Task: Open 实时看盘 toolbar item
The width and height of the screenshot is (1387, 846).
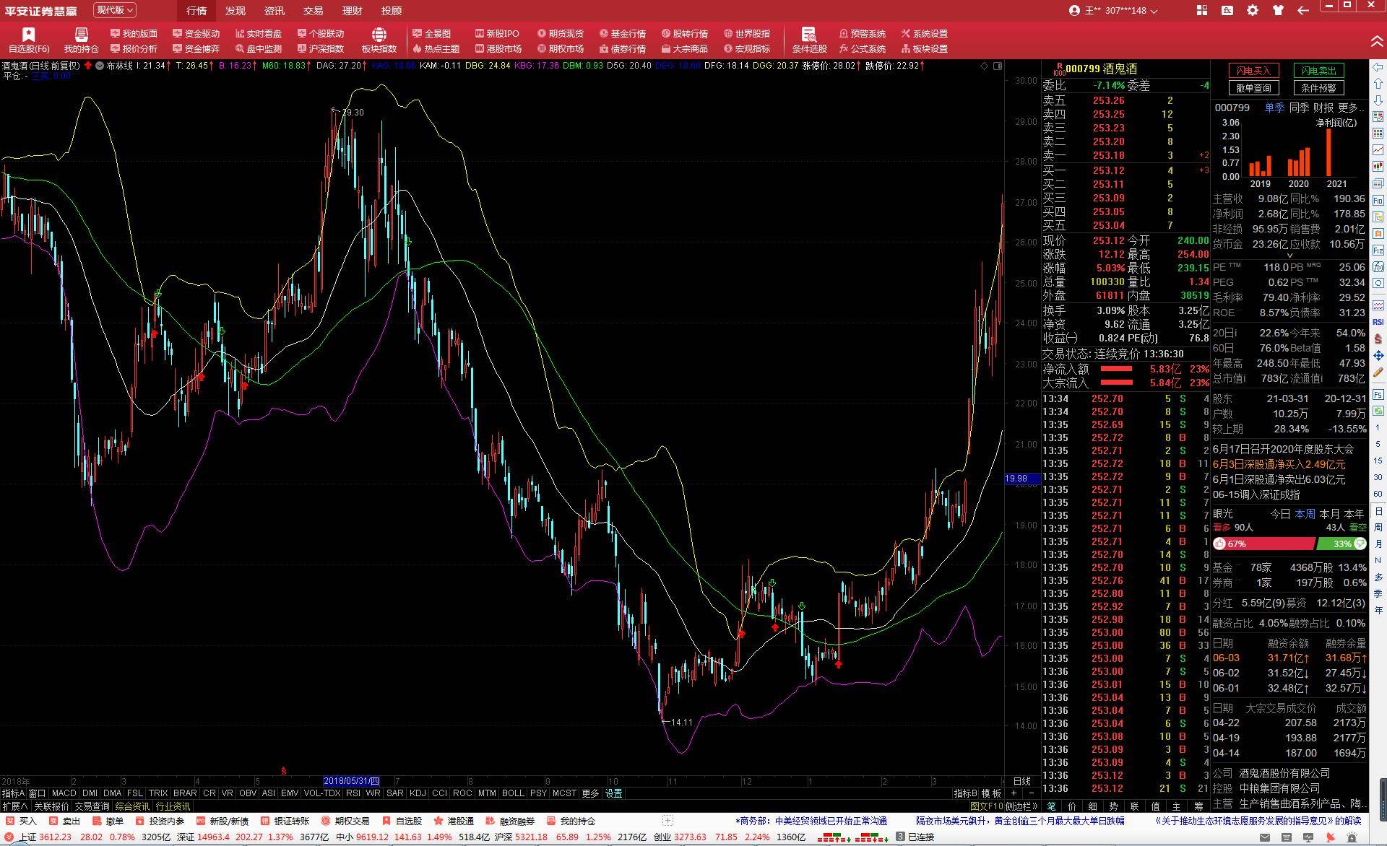Action: [x=258, y=34]
